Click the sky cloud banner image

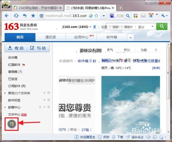click(131, 105)
